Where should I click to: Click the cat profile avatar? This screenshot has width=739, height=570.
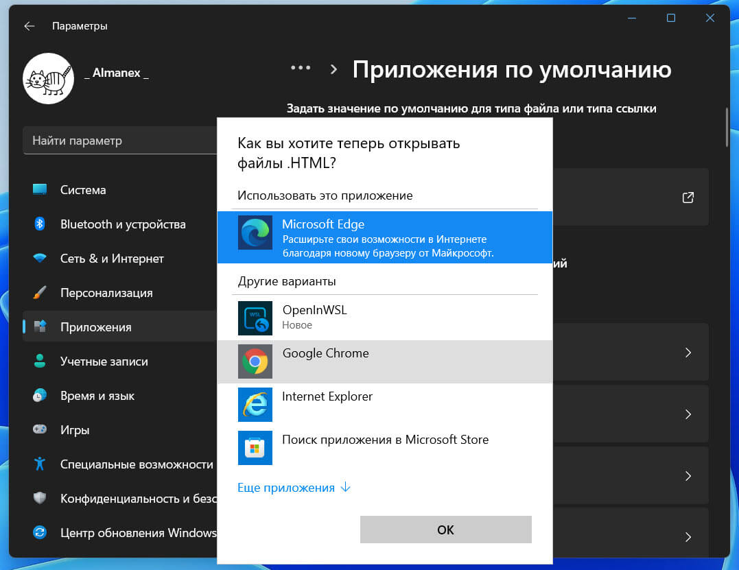48,78
